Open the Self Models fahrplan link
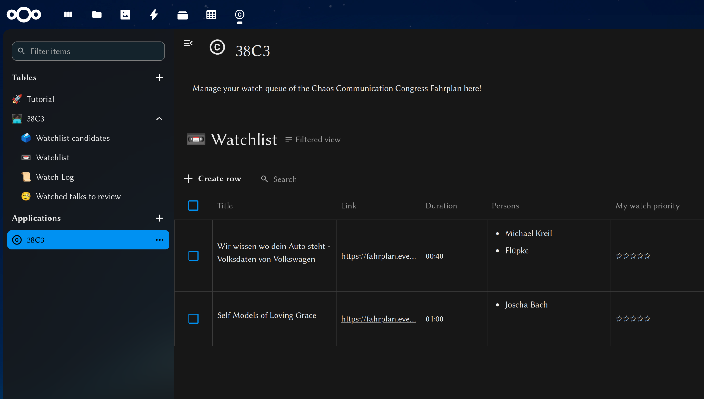The image size is (704, 399). coord(379,319)
